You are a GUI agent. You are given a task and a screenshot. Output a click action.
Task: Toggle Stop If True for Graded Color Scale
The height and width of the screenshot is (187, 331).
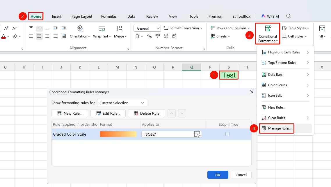(227, 134)
